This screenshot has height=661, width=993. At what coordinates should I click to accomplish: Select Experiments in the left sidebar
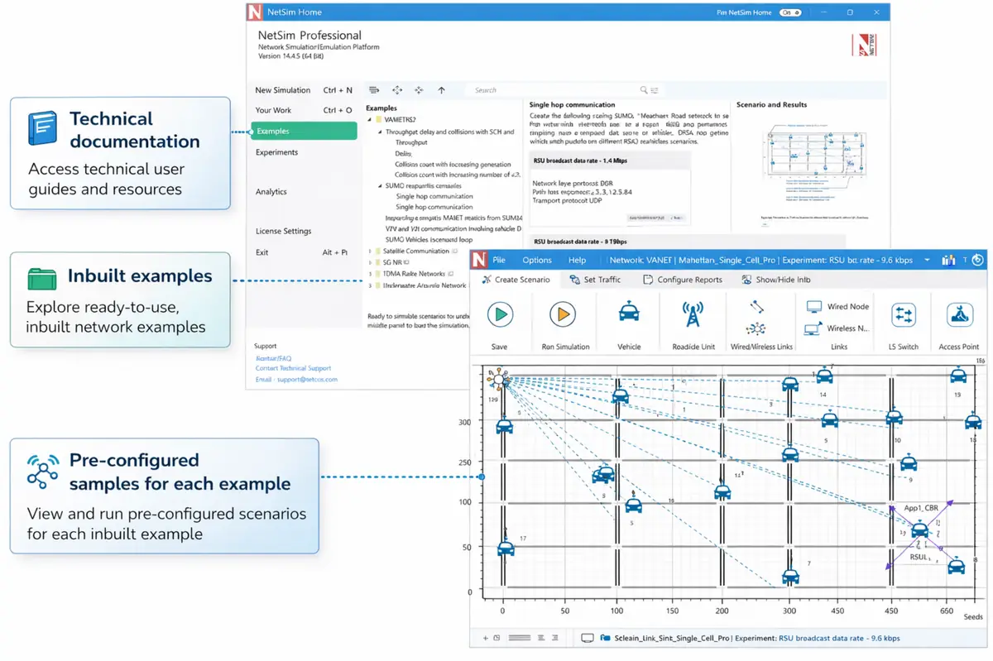click(x=276, y=152)
